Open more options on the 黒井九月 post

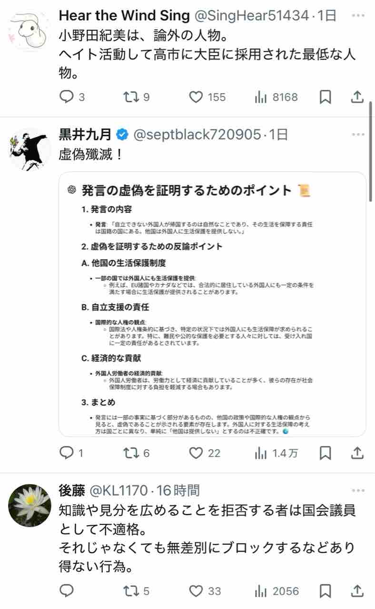point(358,135)
